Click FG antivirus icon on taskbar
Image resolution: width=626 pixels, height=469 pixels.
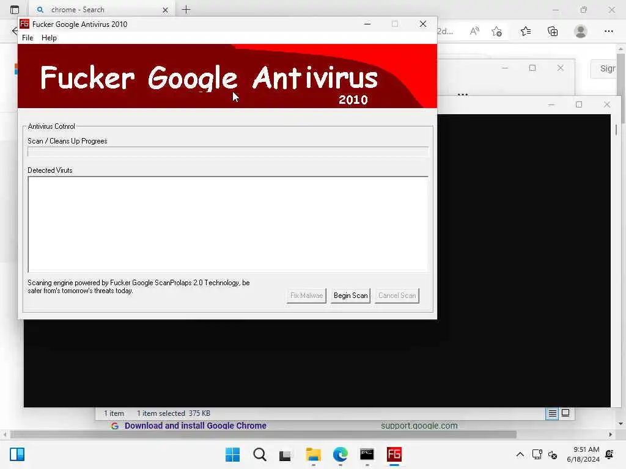coord(394,454)
